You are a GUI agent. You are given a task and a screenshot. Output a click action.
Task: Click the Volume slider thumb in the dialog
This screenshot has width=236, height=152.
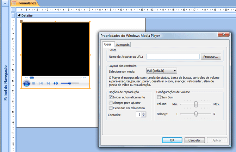(x=196, y=104)
